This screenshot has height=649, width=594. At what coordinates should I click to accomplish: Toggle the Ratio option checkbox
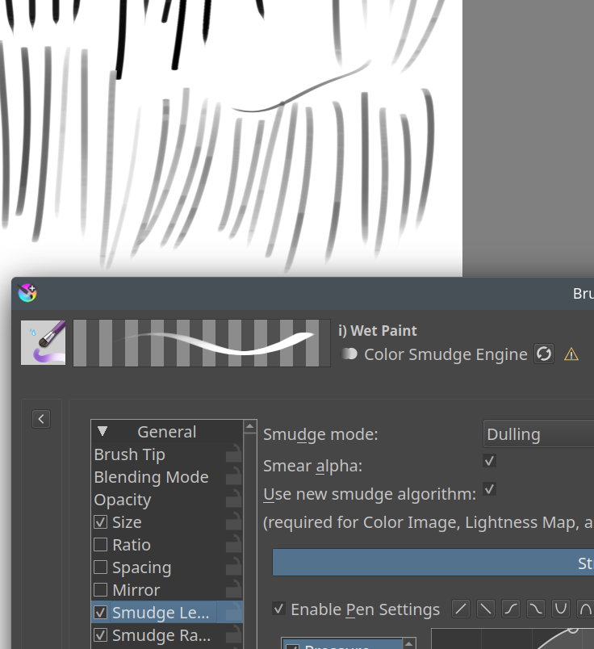tap(101, 545)
